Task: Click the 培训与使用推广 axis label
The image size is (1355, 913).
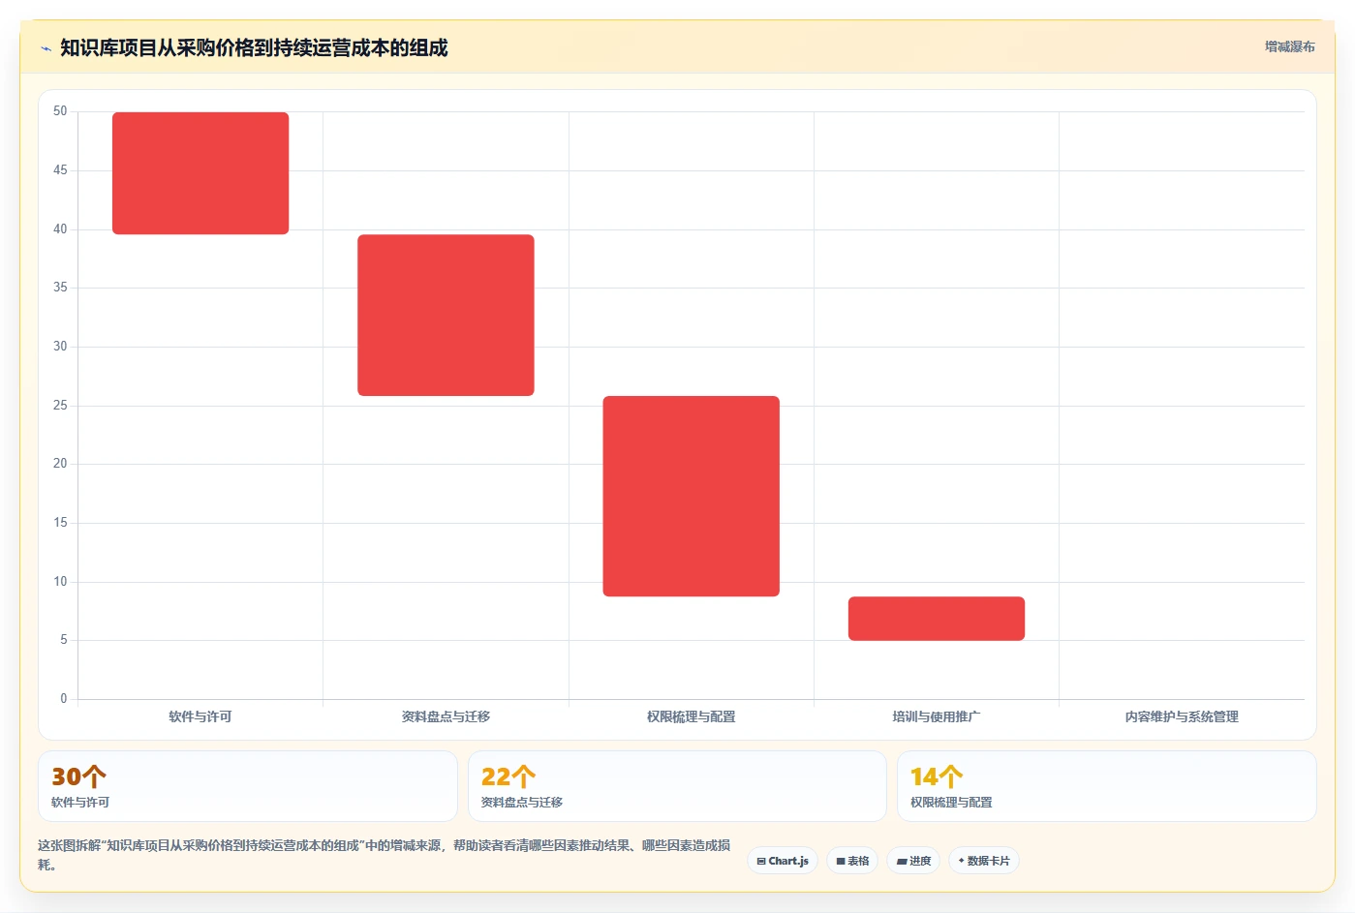Action: [937, 716]
